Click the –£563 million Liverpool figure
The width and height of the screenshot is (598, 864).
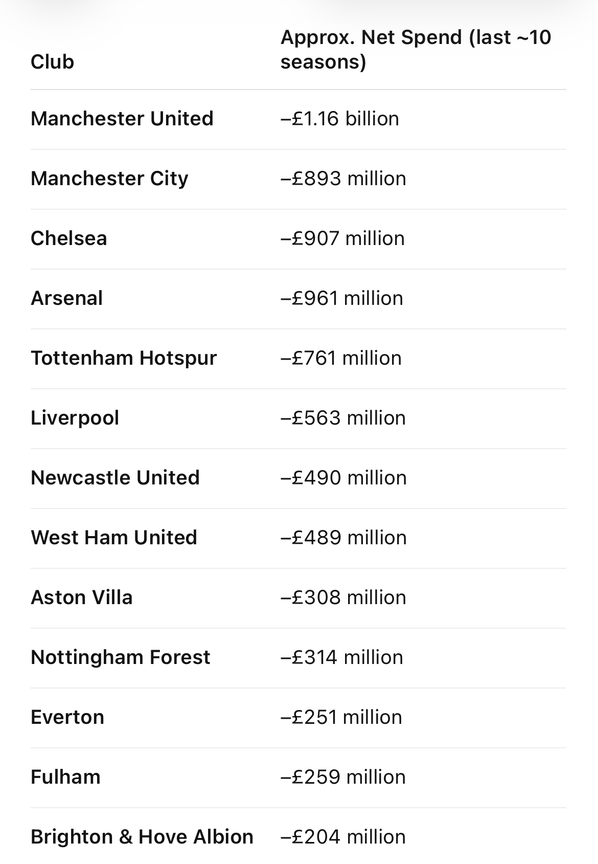click(343, 418)
